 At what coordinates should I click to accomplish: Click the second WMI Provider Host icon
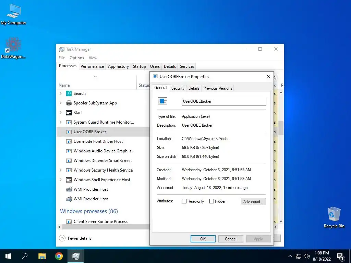[x=69, y=199]
